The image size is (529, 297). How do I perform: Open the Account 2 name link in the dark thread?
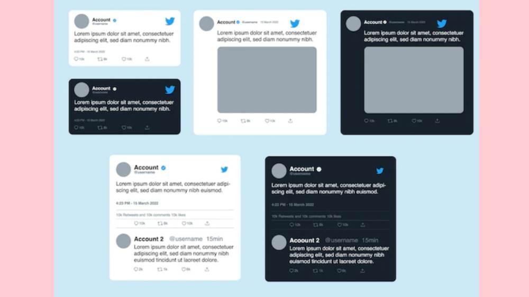tap(304, 240)
